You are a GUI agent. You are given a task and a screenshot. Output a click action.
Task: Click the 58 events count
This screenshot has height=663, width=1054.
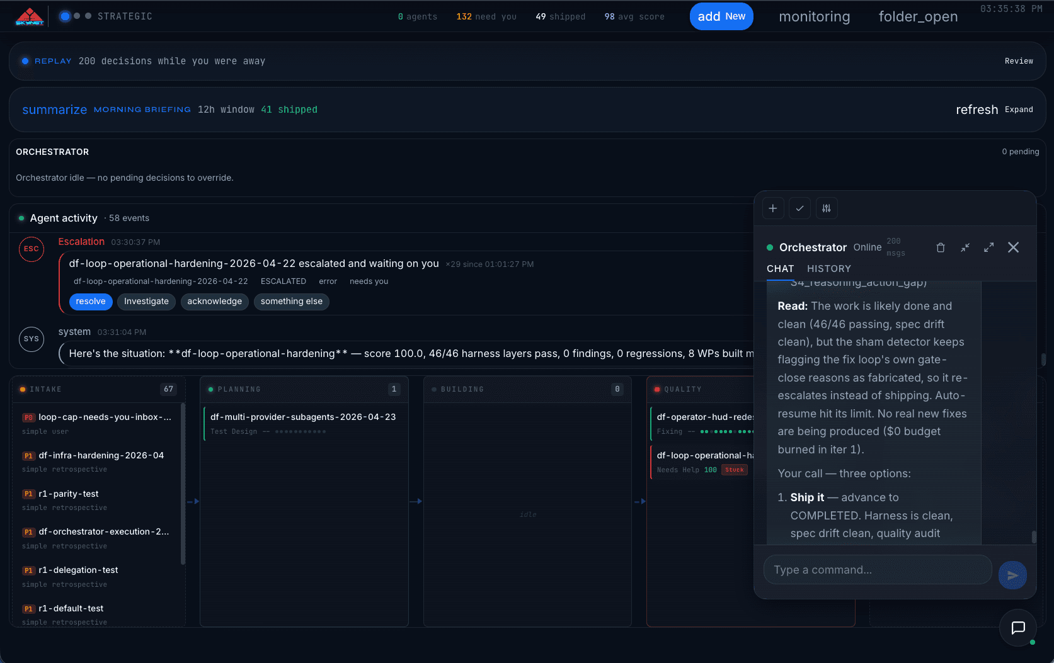coord(129,218)
